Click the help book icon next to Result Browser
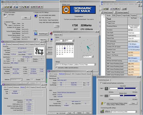Image resolution: width=143 pixels, height=115 pixels. (x=51, y=34)
